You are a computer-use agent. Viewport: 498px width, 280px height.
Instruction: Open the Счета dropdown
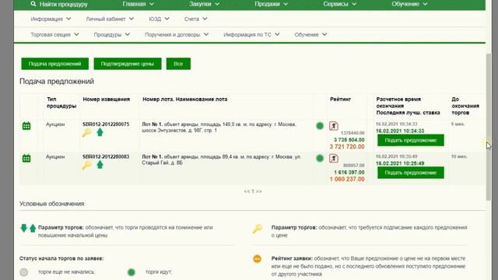pos(195,19)
